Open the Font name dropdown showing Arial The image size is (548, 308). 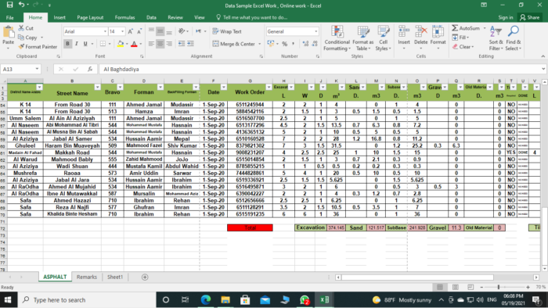point(105,31)
